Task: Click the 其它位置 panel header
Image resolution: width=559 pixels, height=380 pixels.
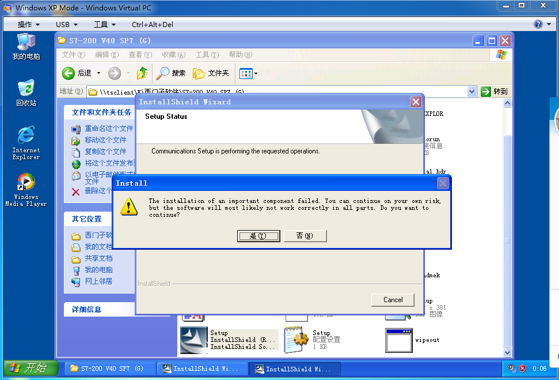Action: (86, 219)
